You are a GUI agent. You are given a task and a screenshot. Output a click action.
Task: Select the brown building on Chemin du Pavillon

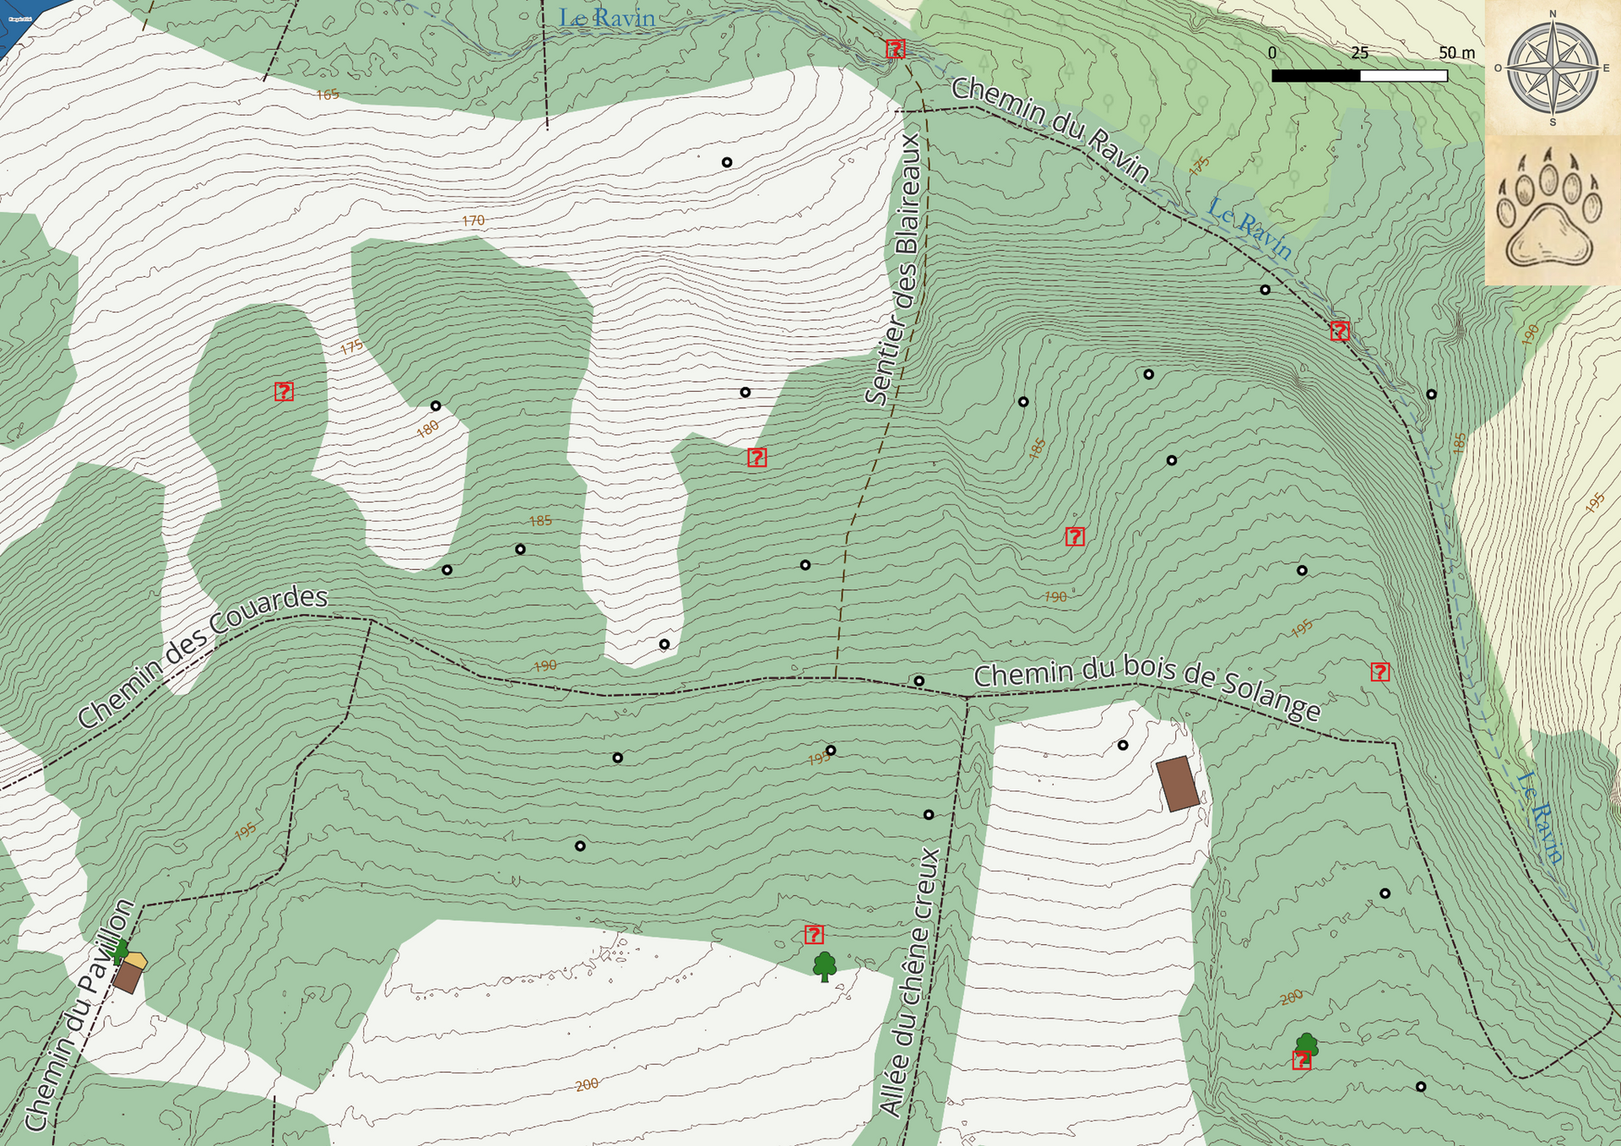coord(127,977)
